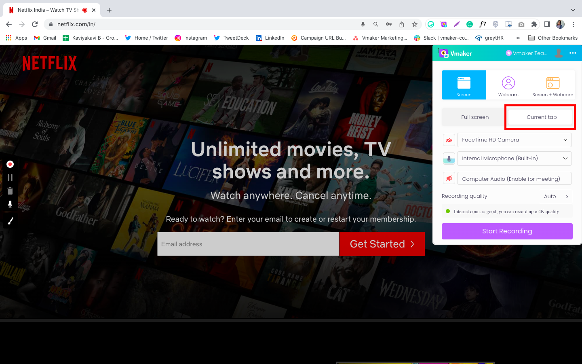The image size is (582, 364).
Task: Open the Internal Microphone dropdown
Action: tap(515, 159)
